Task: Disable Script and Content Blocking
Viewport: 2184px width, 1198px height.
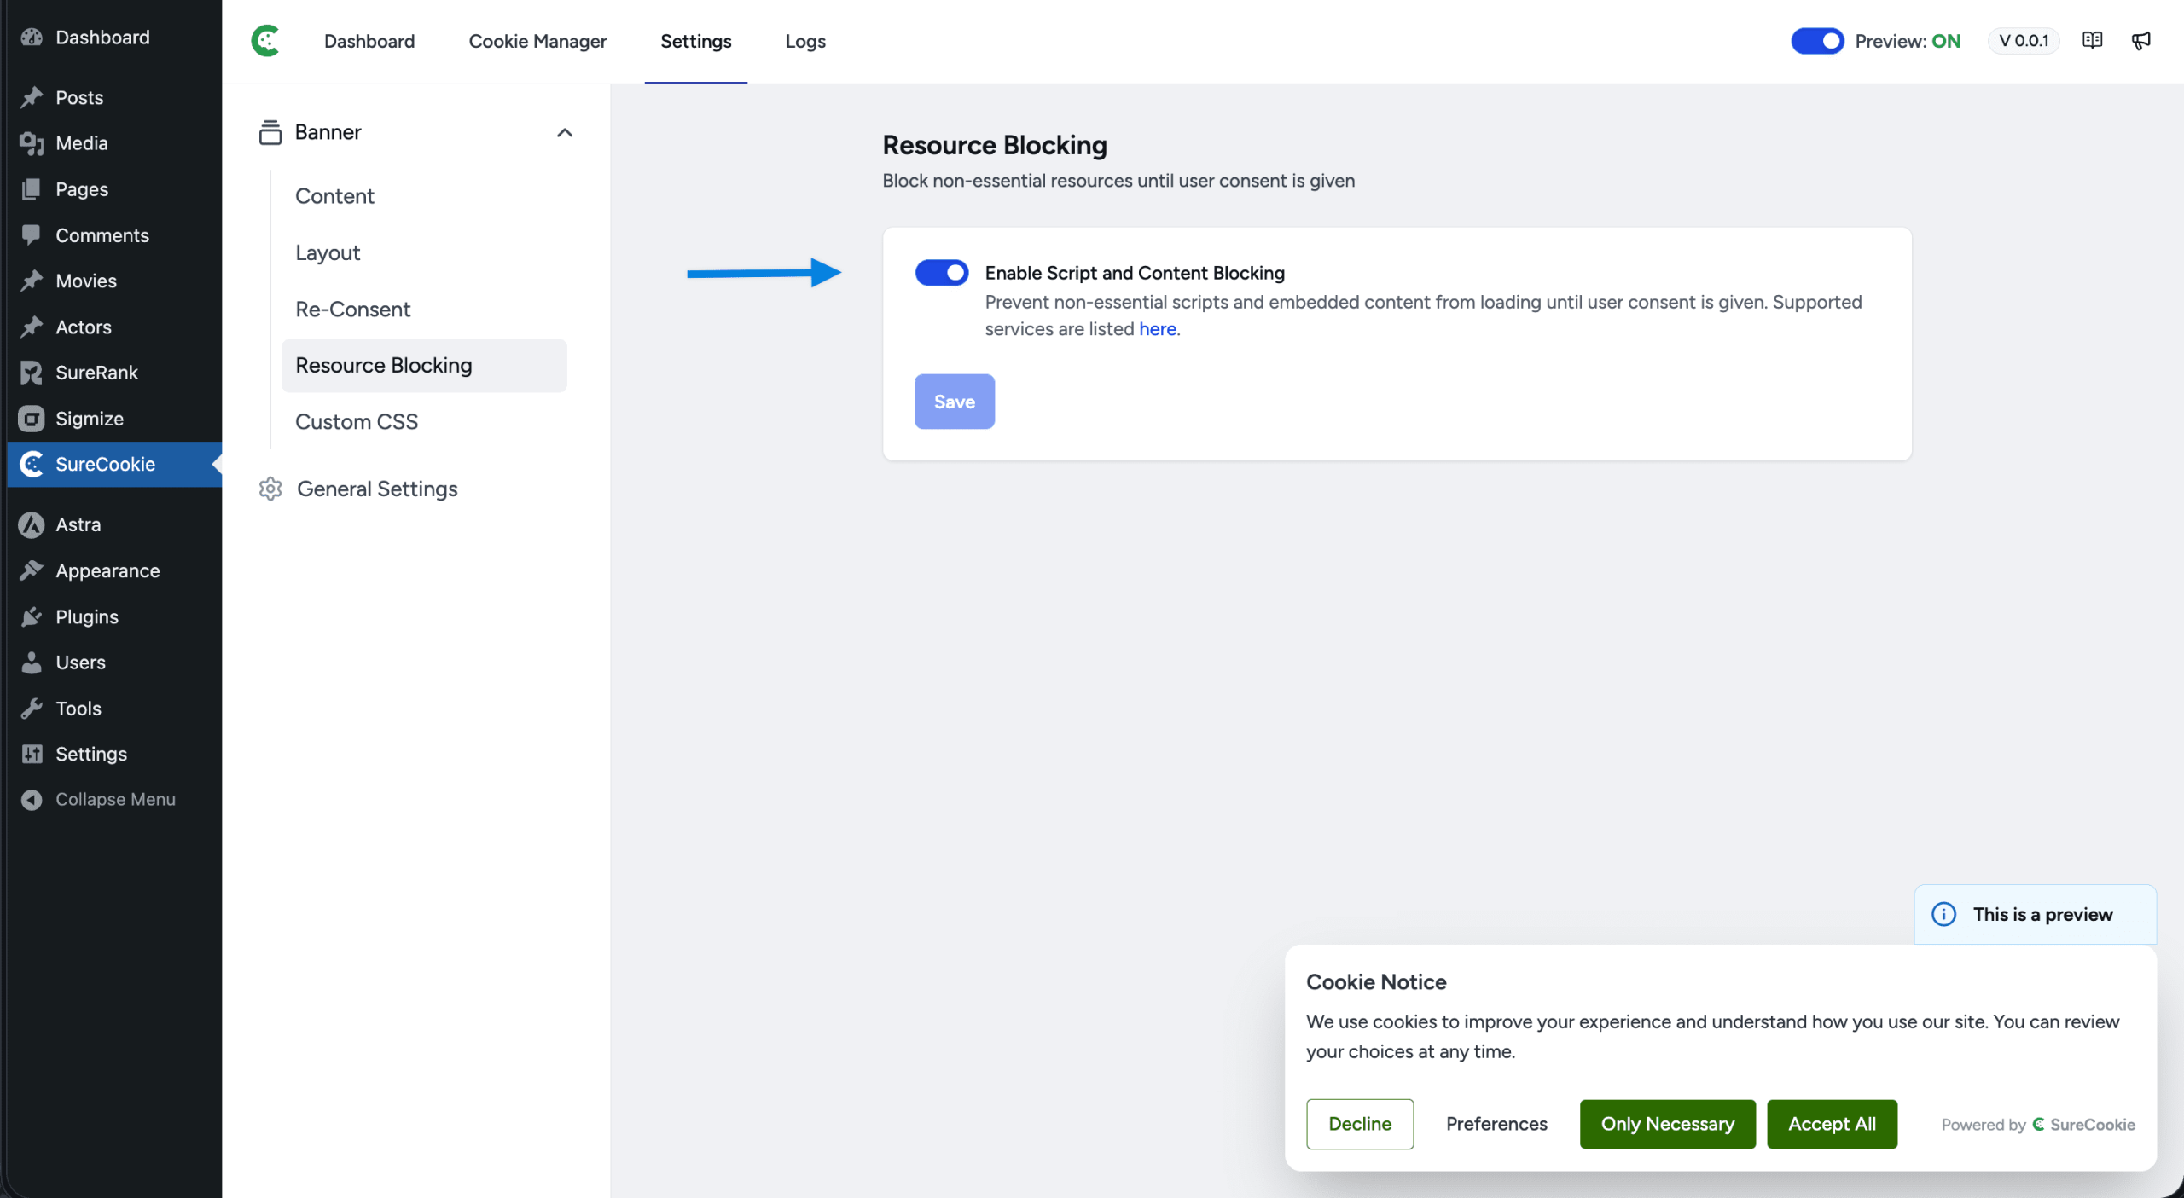Action: [x=941, y=272]
